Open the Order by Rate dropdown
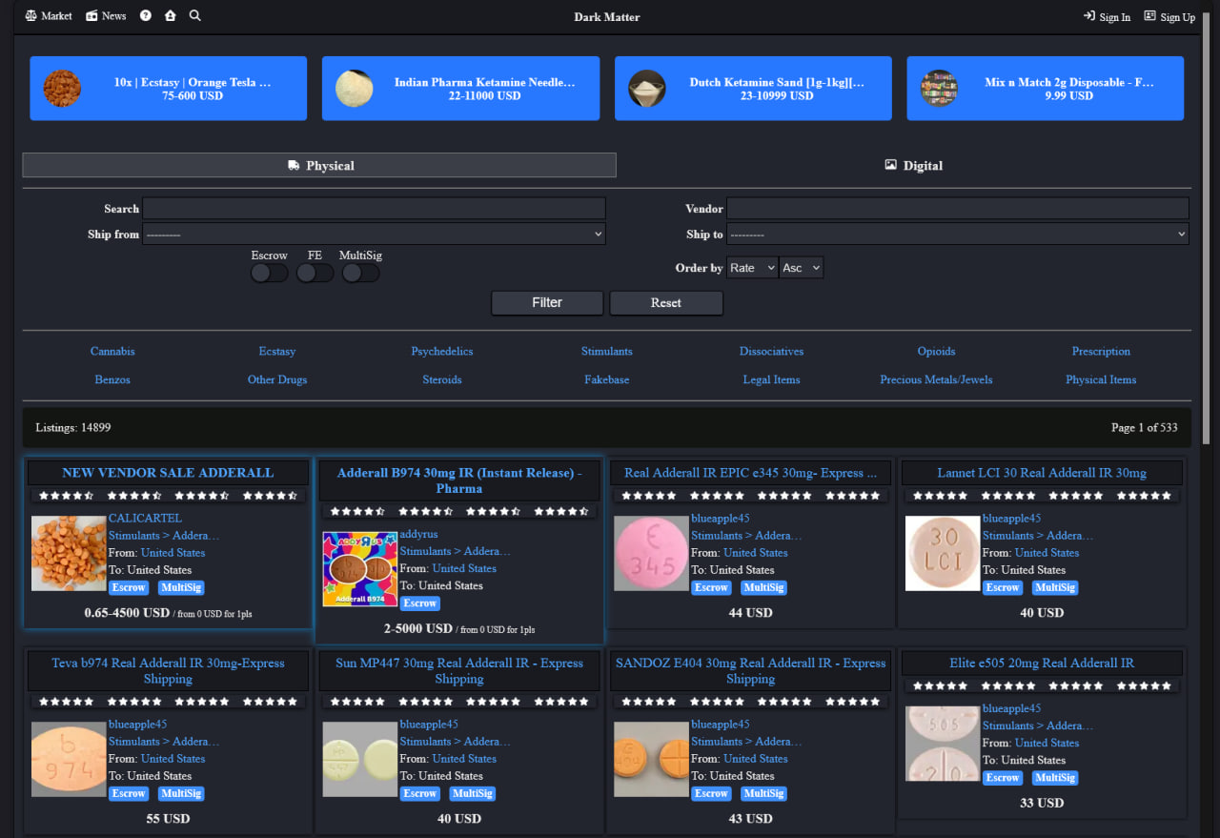The width and height of the screenshot is (1220, 838). tap(752, 267)
